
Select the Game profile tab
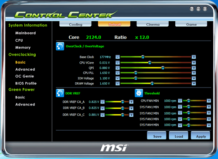click(191, 24)
